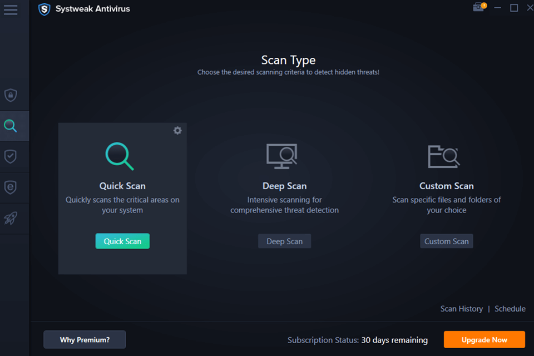The width and height of the screenshot is (534, 356).
Task: Maximize the Systweak Antivirus window
Action: (x=514, y=7)
